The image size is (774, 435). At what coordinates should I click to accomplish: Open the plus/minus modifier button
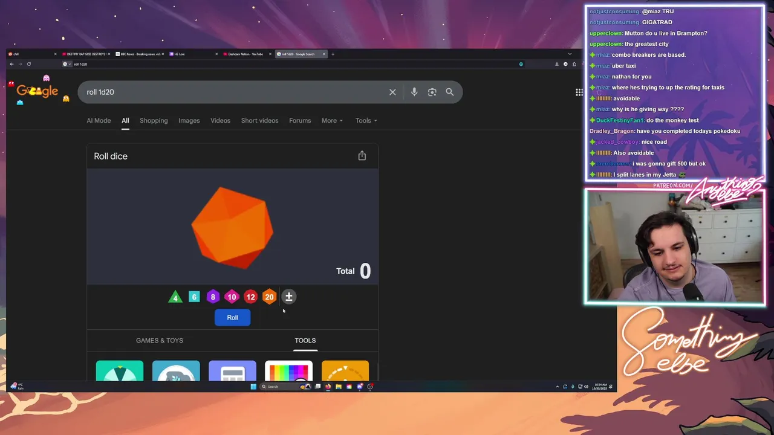point(288,297)
